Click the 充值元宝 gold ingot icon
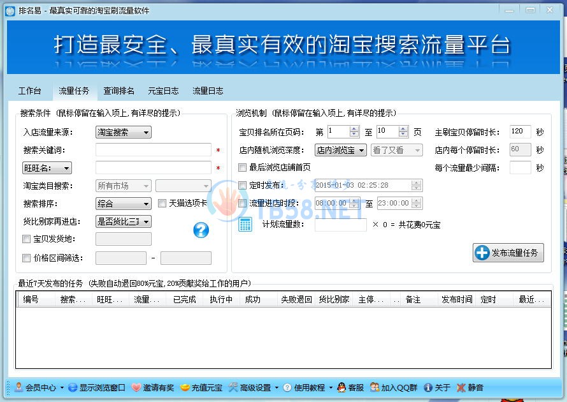Image resolution: width=567 pixels, height=402 pixels. click(185, 387)
